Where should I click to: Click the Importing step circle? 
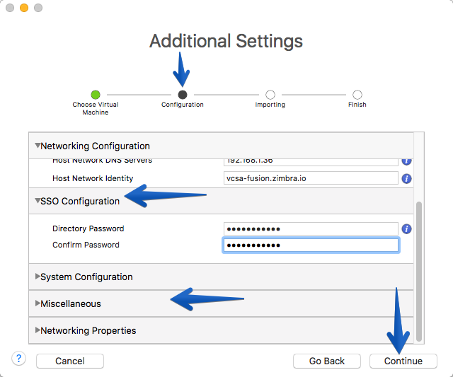[270, 94]
